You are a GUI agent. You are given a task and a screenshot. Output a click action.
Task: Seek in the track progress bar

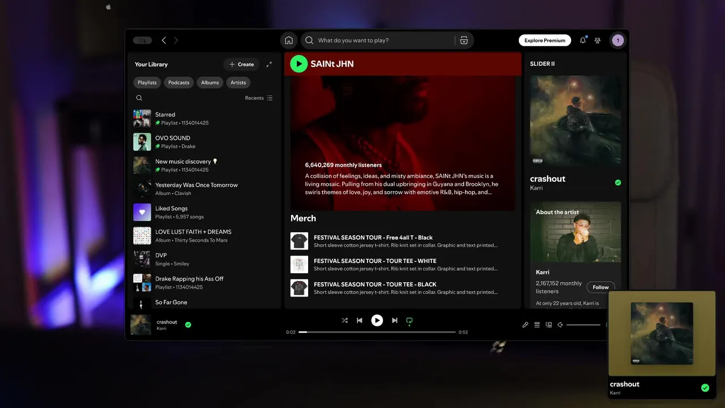377,332
